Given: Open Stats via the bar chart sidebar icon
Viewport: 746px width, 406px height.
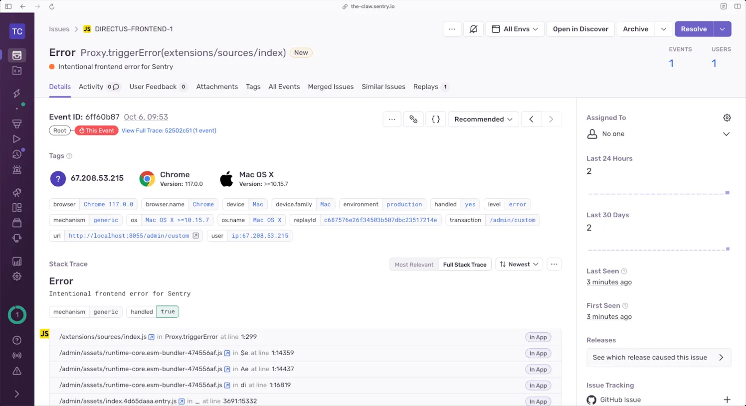Looking at the screenshot, I should tap(17, 261).
